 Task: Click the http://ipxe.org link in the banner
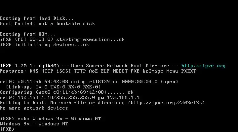(x=203, y=66)
